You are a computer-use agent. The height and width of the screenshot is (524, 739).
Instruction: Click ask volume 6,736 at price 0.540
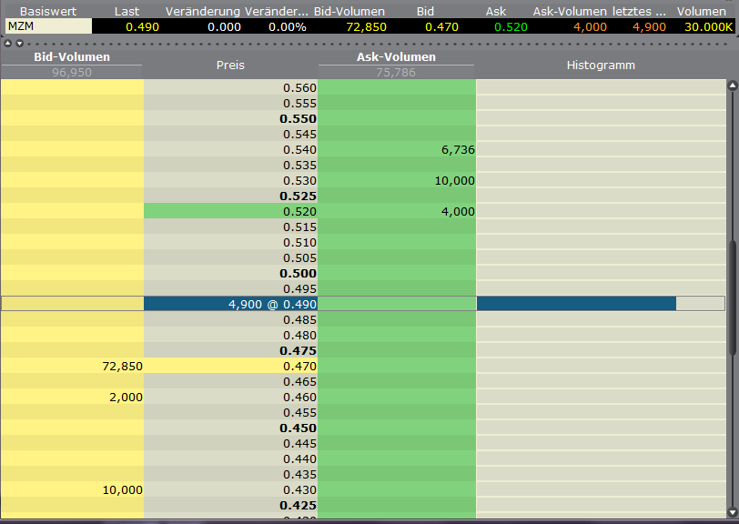point(397,149)
